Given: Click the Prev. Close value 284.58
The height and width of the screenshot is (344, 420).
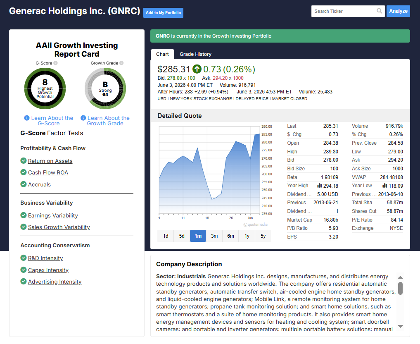Looking at the screenshot, I should [396, 143].
